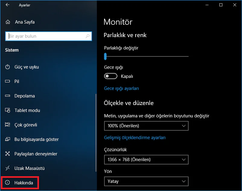Click the back arrow icon

click(8, 5)
